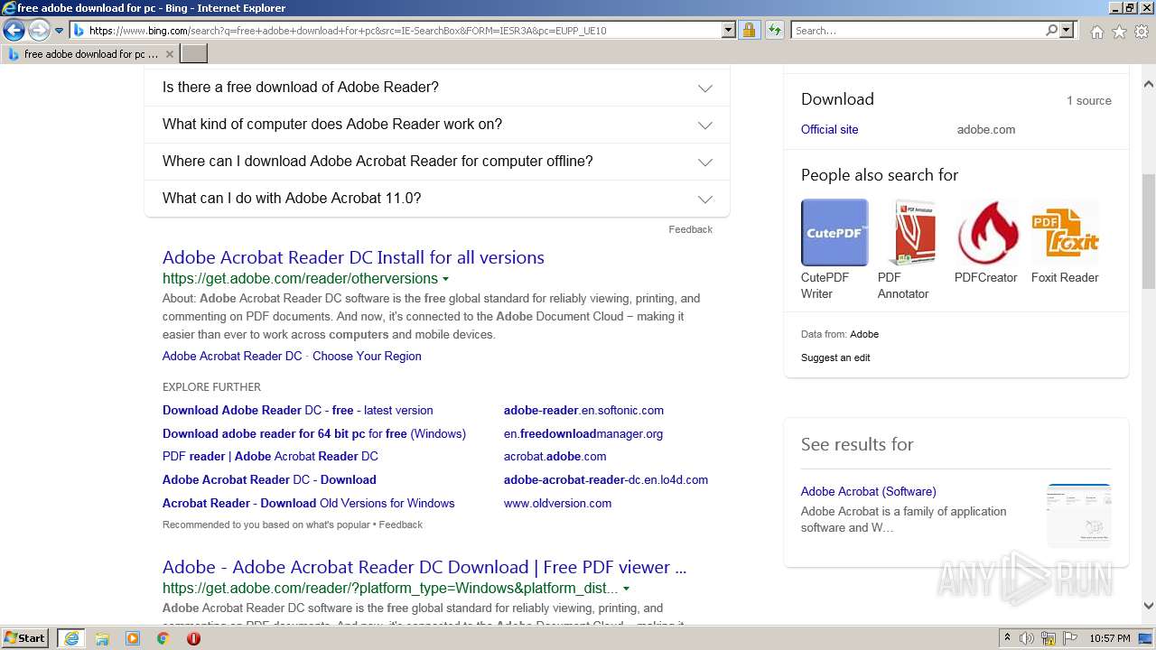Click Internet Explorer taskbar icon
The width and height of the screenshot is (1156, 650).
click(x=71, y=638)
